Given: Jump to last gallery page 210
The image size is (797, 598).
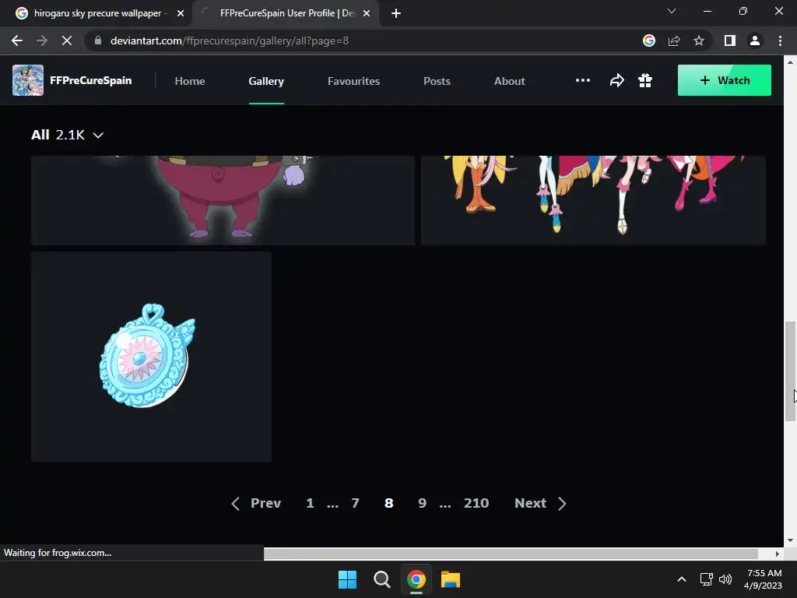Looking at the screenshot, I should pyautogui.click(x=476, y=503).
